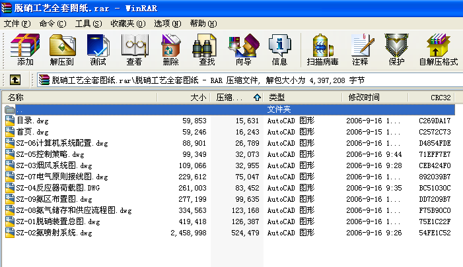Click packed size value 524,479
Image resolution: width=463 pixels, height=267 pixels.
pos(245,233)
